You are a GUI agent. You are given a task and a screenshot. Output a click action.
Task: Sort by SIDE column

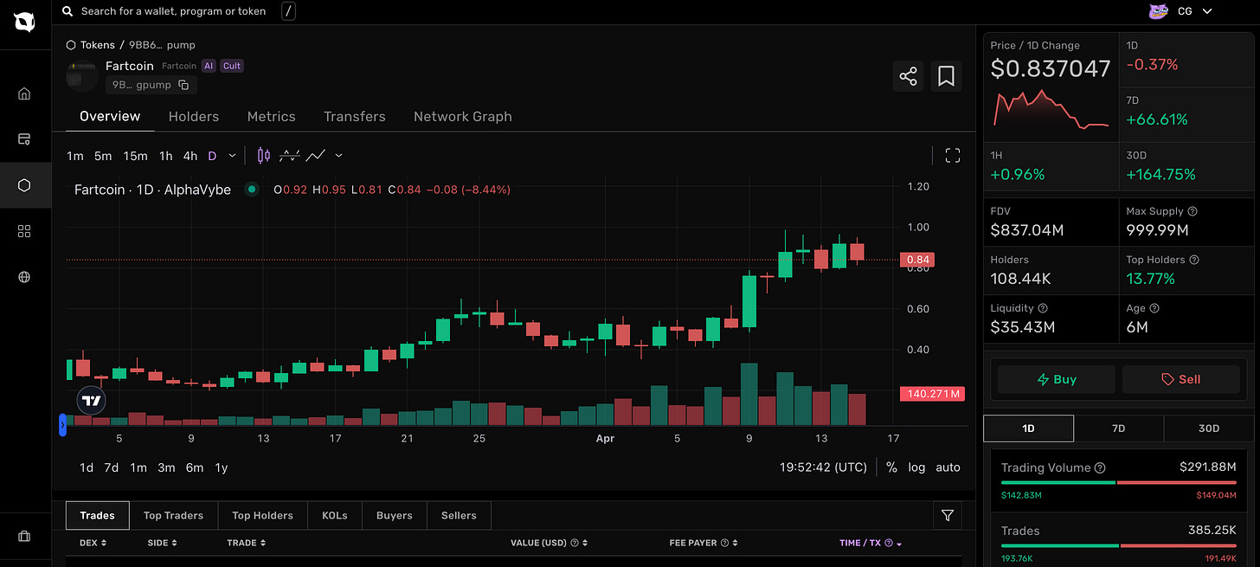[163, 543]
